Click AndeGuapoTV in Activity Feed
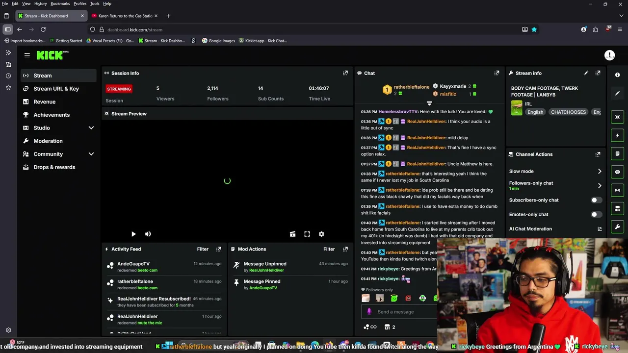This screenshot has height=353, width=628. pos(133,264)
